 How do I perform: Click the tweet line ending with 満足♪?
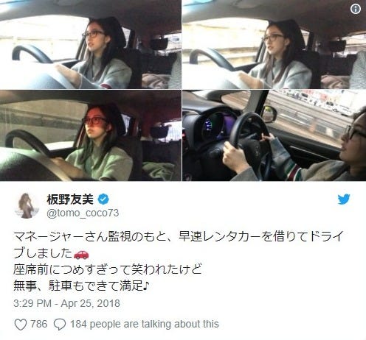[x=81, y=286]
